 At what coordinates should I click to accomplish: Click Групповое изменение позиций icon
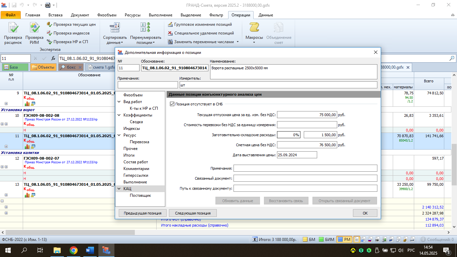coord(171,24)
